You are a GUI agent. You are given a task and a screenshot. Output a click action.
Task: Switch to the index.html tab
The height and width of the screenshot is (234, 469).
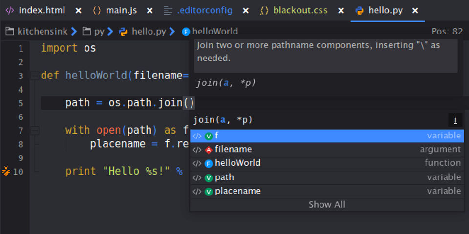coord(42,10)
